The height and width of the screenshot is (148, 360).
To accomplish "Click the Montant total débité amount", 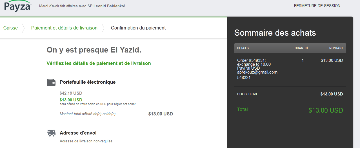I will tap(161, 114).
